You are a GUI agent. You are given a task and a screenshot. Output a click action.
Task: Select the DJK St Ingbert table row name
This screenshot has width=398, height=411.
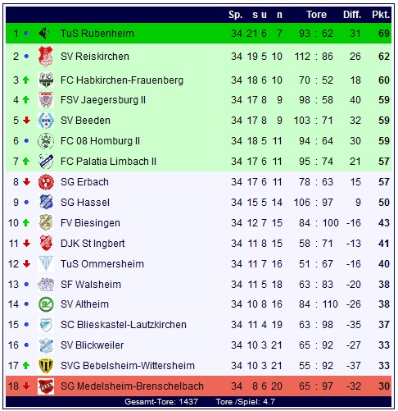point(93,244)
